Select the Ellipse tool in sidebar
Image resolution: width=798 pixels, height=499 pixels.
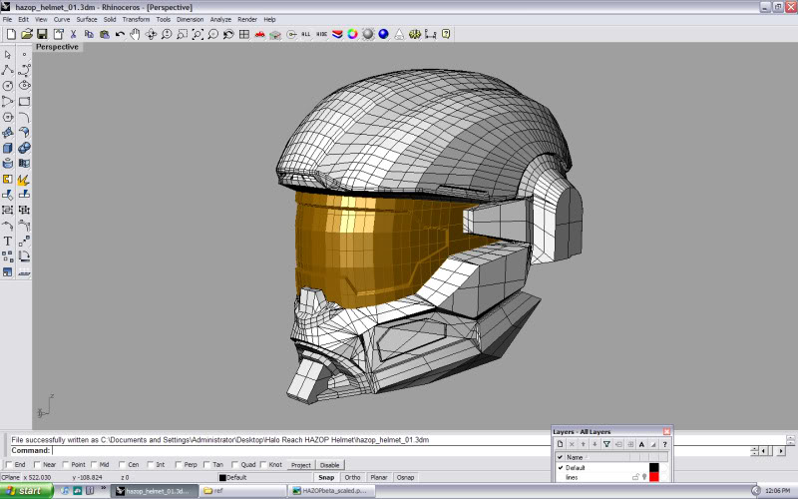click(x=24, y=86)
